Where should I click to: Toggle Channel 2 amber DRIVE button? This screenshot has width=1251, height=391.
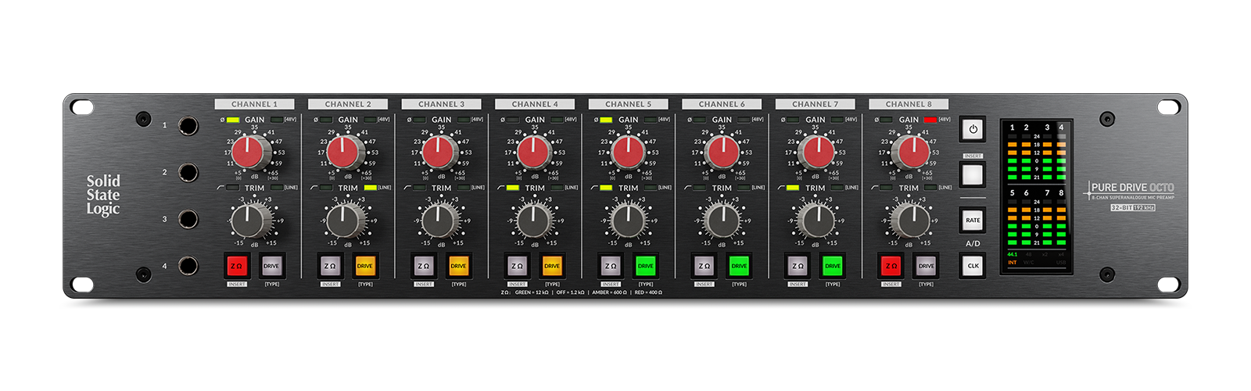coord(365,266)
